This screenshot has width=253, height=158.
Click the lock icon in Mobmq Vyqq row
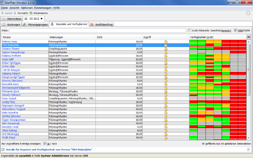coord(166,42)
